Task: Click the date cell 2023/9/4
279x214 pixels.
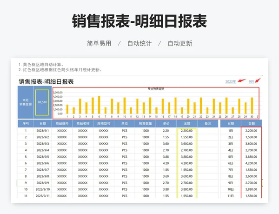Action: pos(43,150)
